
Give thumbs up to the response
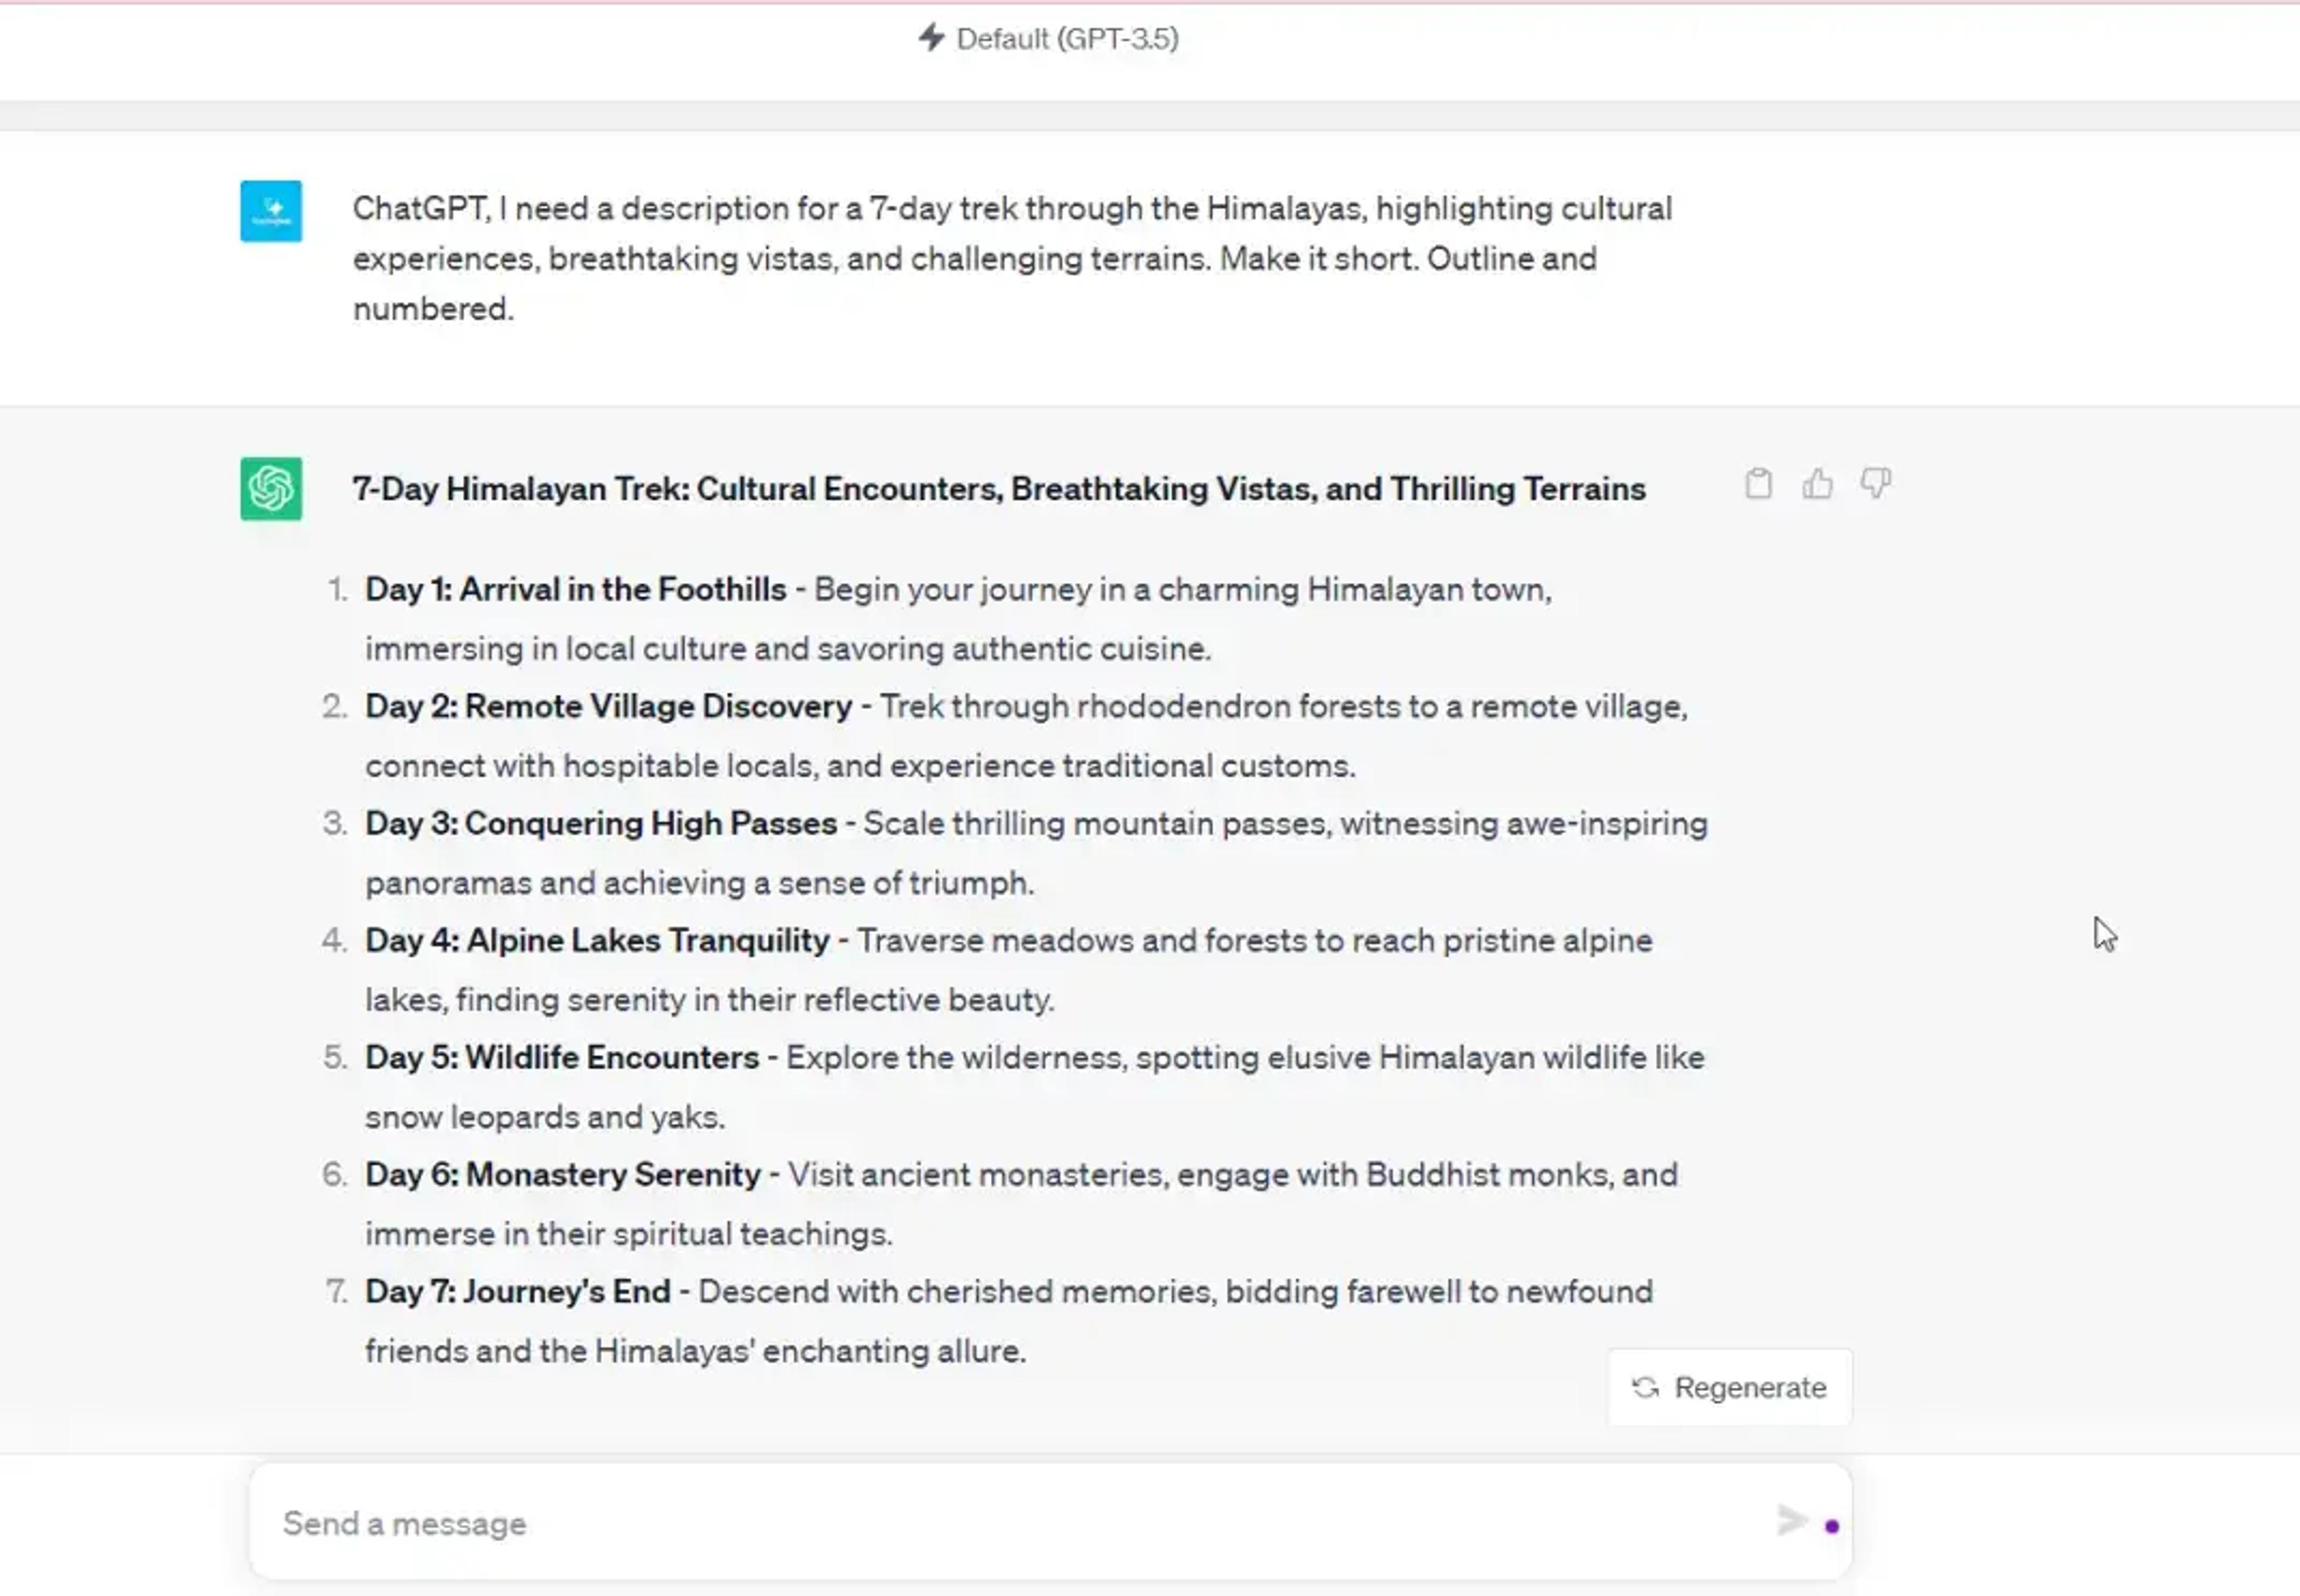coord(1817,484)
